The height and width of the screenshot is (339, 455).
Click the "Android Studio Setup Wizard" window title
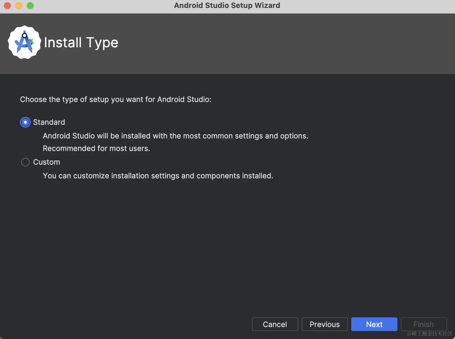(227, 5)
